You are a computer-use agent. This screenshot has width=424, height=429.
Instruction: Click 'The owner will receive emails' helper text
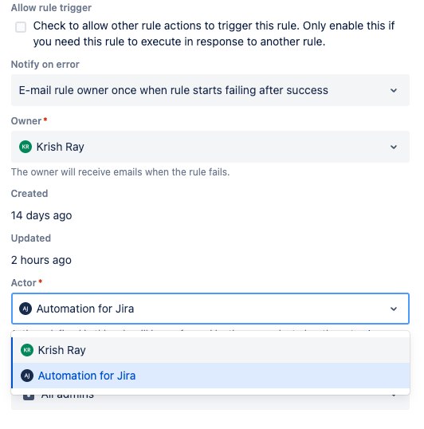120,172
